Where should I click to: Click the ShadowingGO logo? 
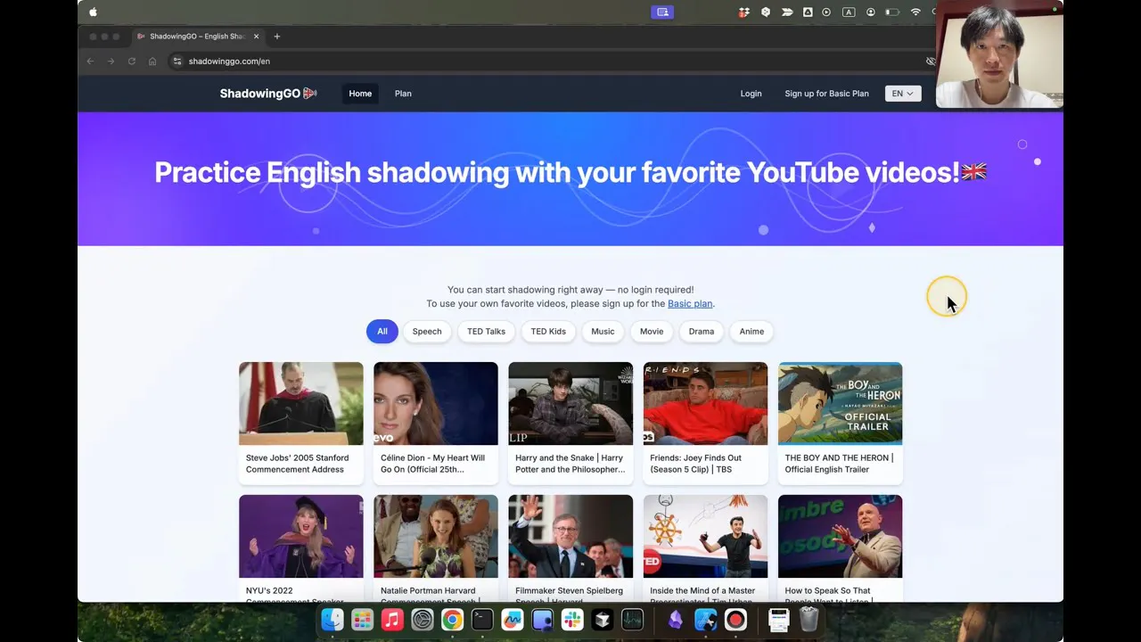[x=268, y=94]
